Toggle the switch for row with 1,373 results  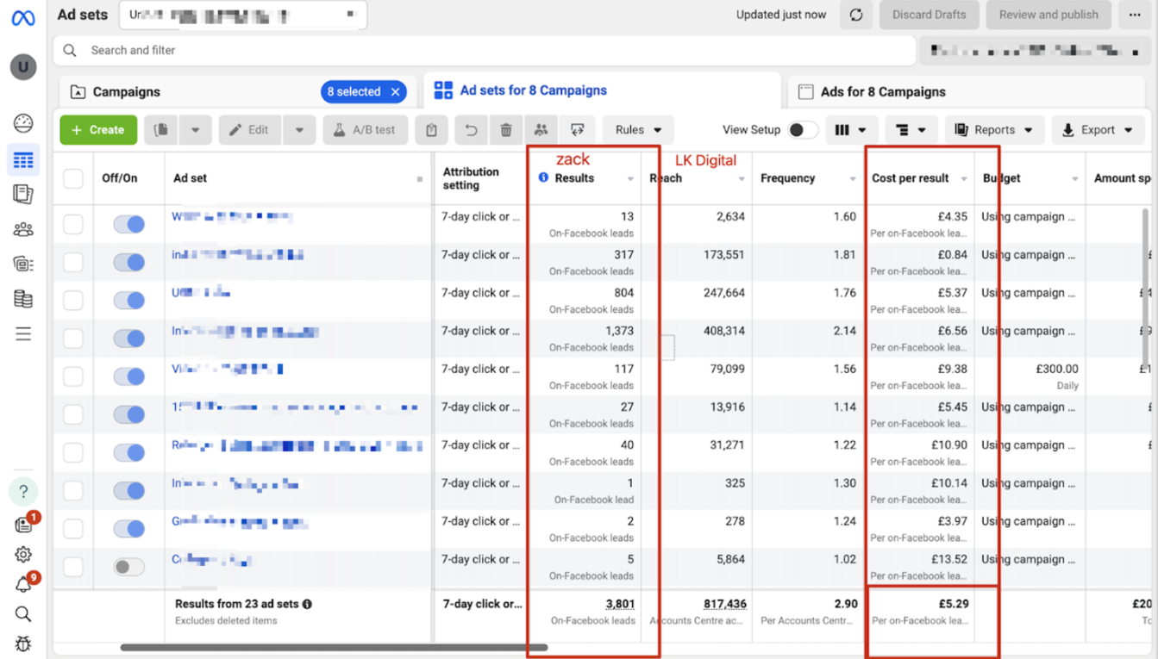pos(129,339)
